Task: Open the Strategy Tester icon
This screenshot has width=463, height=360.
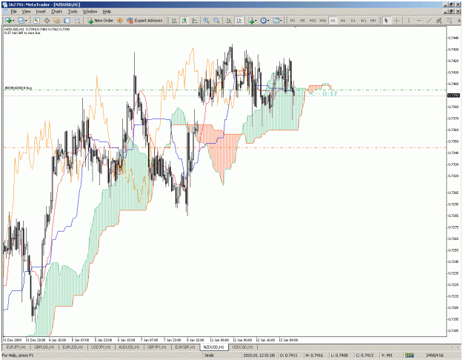Action: [x=77, y=21]
